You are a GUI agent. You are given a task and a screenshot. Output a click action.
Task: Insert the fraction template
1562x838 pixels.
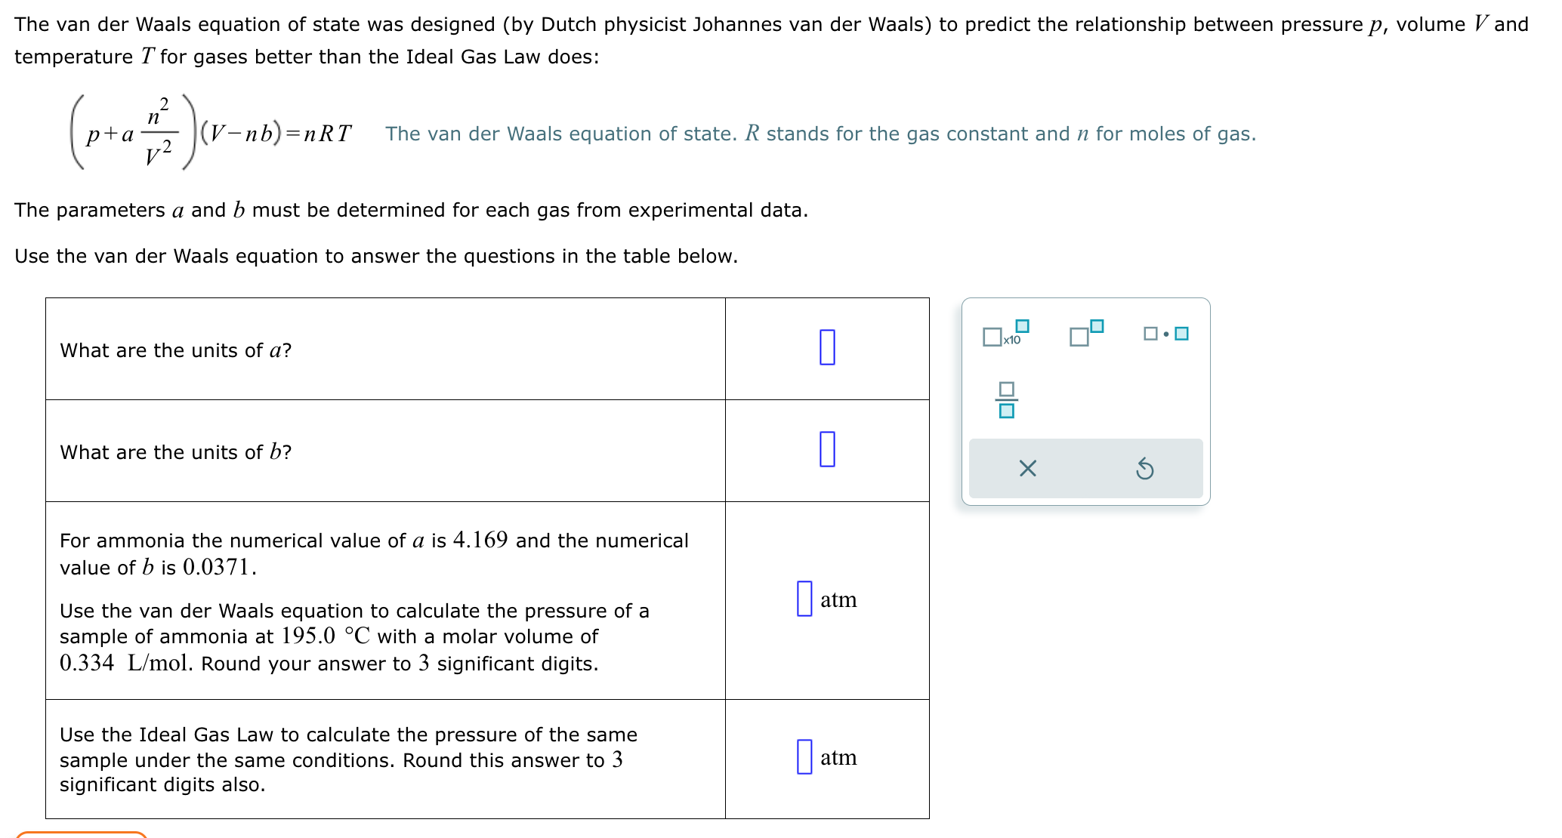(1006, 400)
